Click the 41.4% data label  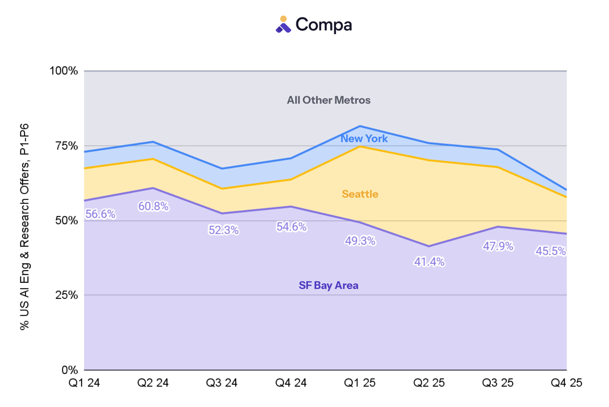click(429, 262)
